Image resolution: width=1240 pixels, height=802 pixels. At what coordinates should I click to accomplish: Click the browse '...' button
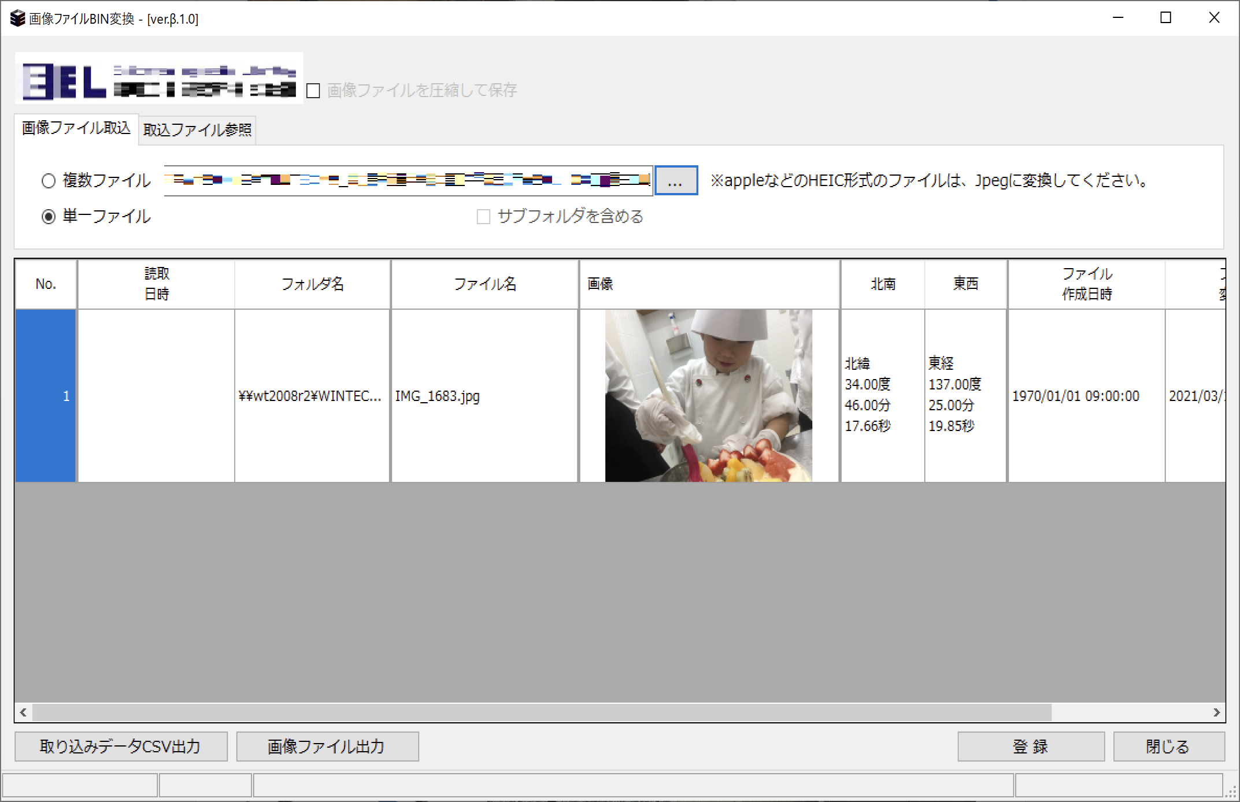[x=675, y=181]
